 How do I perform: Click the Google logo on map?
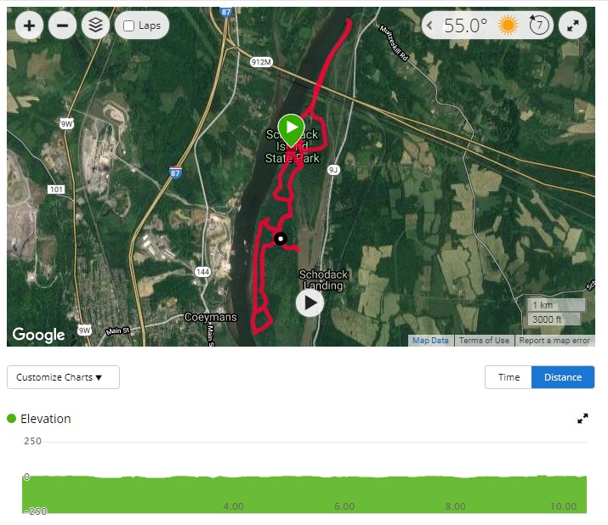(x=38, y=335)
